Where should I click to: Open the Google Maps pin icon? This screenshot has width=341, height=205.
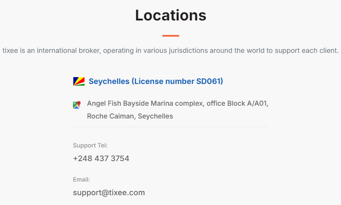click(x=77, y=105)
